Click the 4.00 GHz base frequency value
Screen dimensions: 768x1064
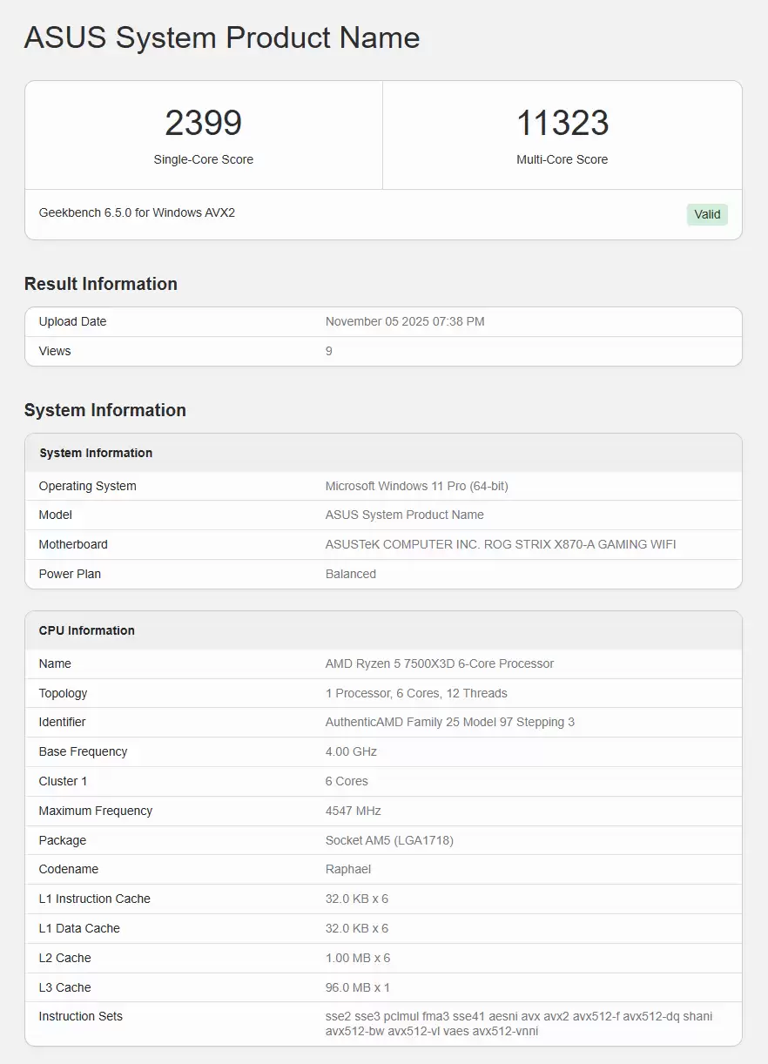pyautogui.click(x=351, y=751)
